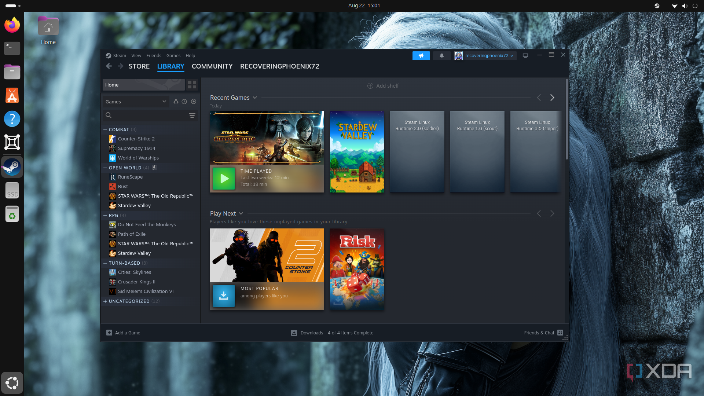Screen dimensions: 704x396
Task: Open the Steam announcements megaphone button
Action: 421,56
